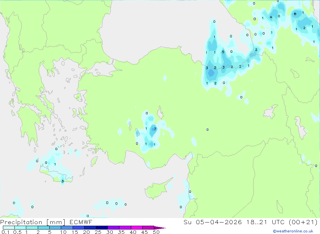The height and width of the screenshot is (234, 320).
Task: Click the '45' legend scale label
Action: (145, 232)
